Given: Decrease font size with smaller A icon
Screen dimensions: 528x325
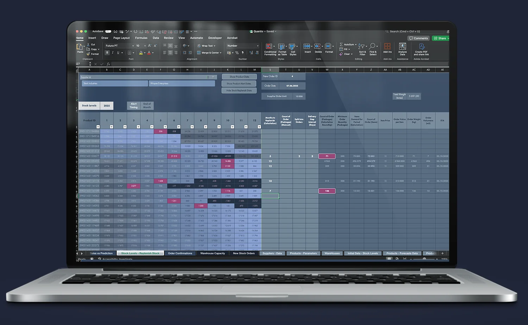Looking at the screenshot, I should coord(155,46).
